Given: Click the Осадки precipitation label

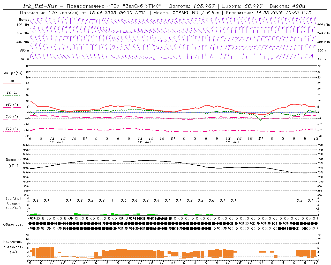Looking at the screenshot, I should (x=13, y=203).
